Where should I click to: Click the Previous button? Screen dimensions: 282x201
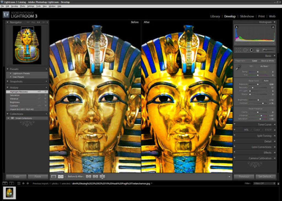click(244, 177)
